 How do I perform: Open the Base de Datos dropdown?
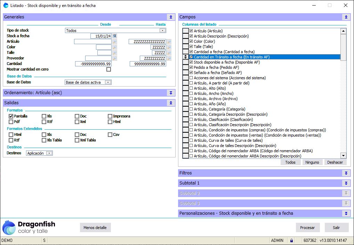point(108,82)
